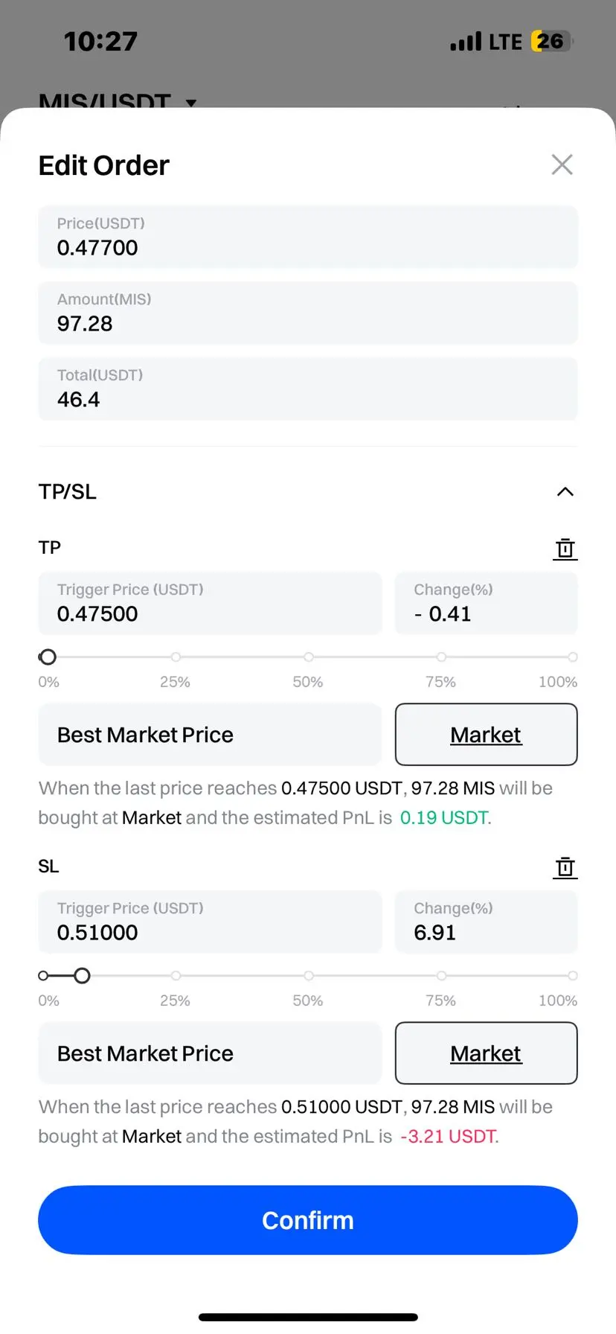
Task: Set the TP slider to 100%
Action: point(572,657)
